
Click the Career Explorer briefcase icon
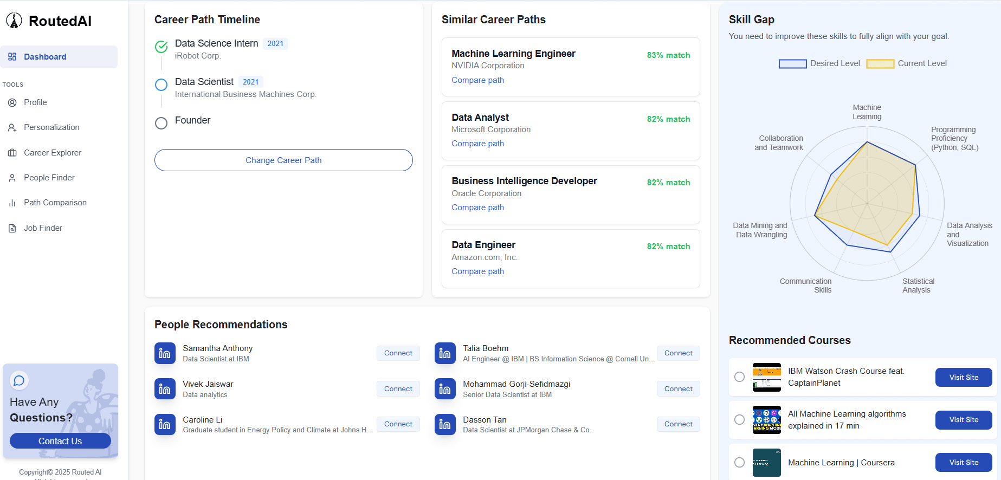click(x=12, y=153)
